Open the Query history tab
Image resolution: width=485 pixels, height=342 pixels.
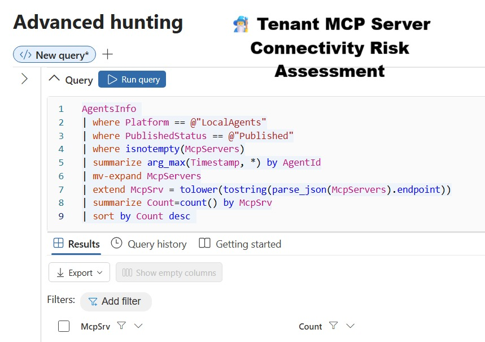149,244
